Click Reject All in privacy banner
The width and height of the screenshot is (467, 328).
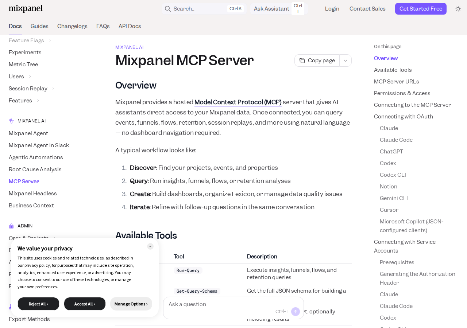[38, 304]
